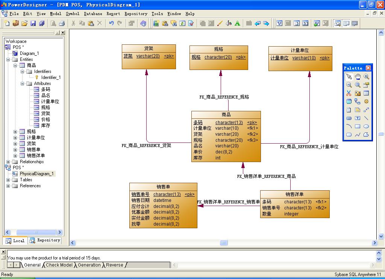Expand the Relationships folder
This screenshot has height=279, width=385.
tap(8, 162)
